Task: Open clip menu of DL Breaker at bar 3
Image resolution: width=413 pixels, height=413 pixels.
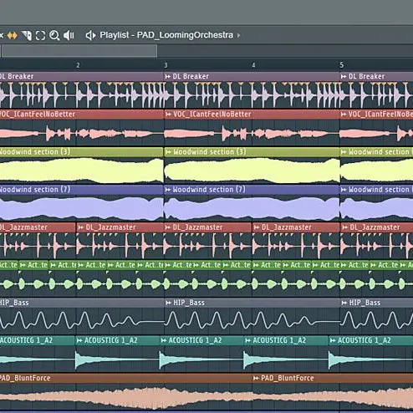Action: coord(168,76)
